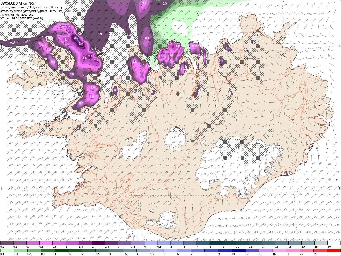Click the 2.1 precipitation value on the map
This screenshot has width=341, height=256.
pos(90,56)
